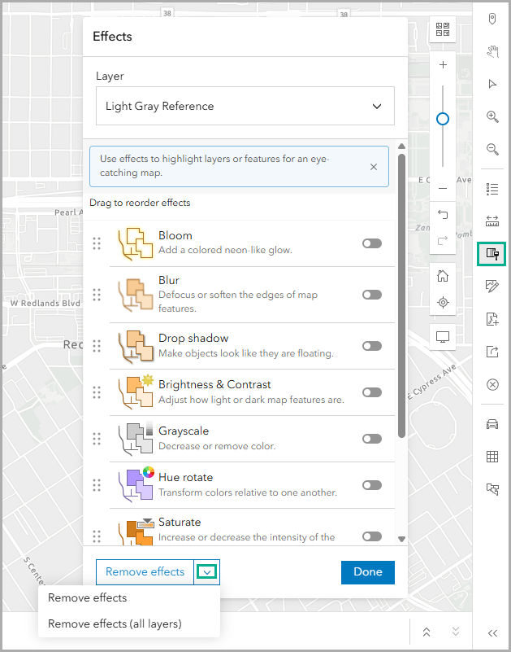
Task: Expand the Remove effects arrow menu
Action: (x=207, y=572)
